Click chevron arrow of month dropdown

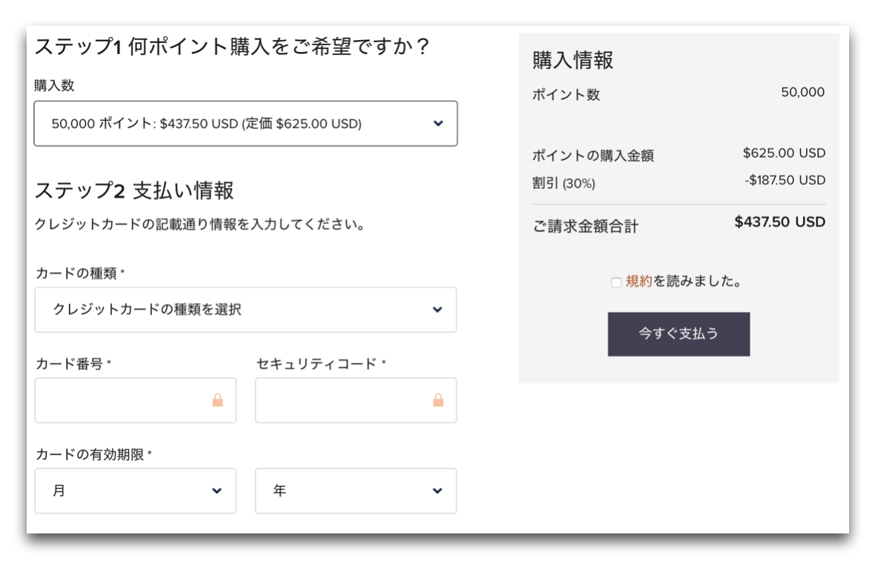point(217,491)
